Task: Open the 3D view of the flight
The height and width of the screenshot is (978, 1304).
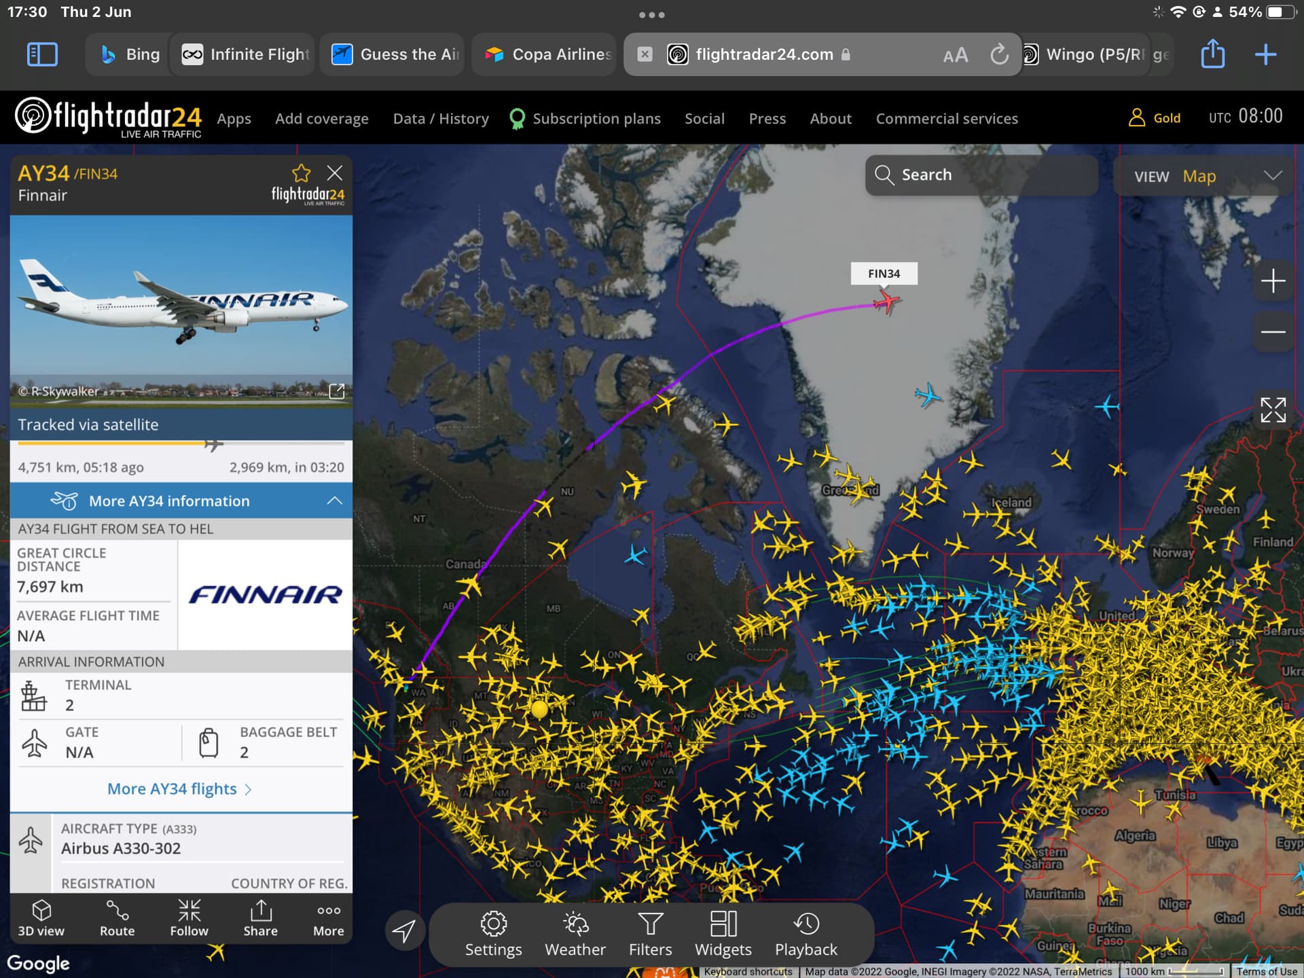Action: point(41,918)
